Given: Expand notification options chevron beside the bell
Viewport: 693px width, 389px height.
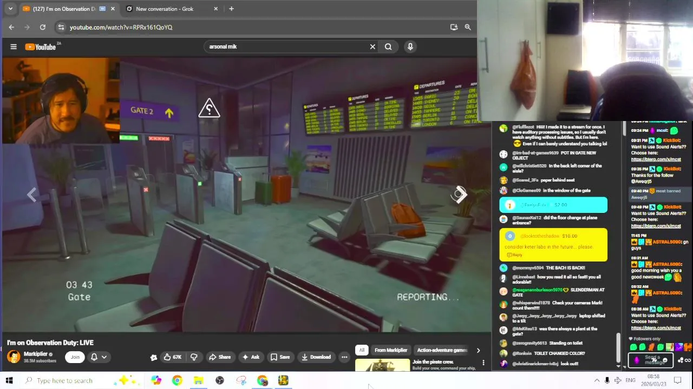Looking at the screenshot, I should [x=104, y=357].
